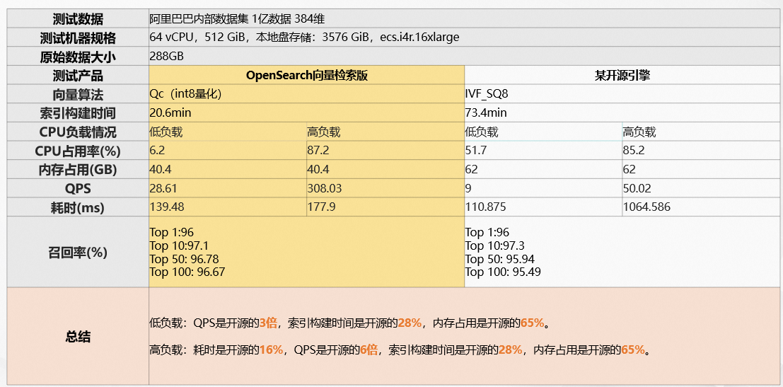Image resolution: width=783 pixels, height=387 pixels.
Task: Click the 总结 row header
Action: 78,336
